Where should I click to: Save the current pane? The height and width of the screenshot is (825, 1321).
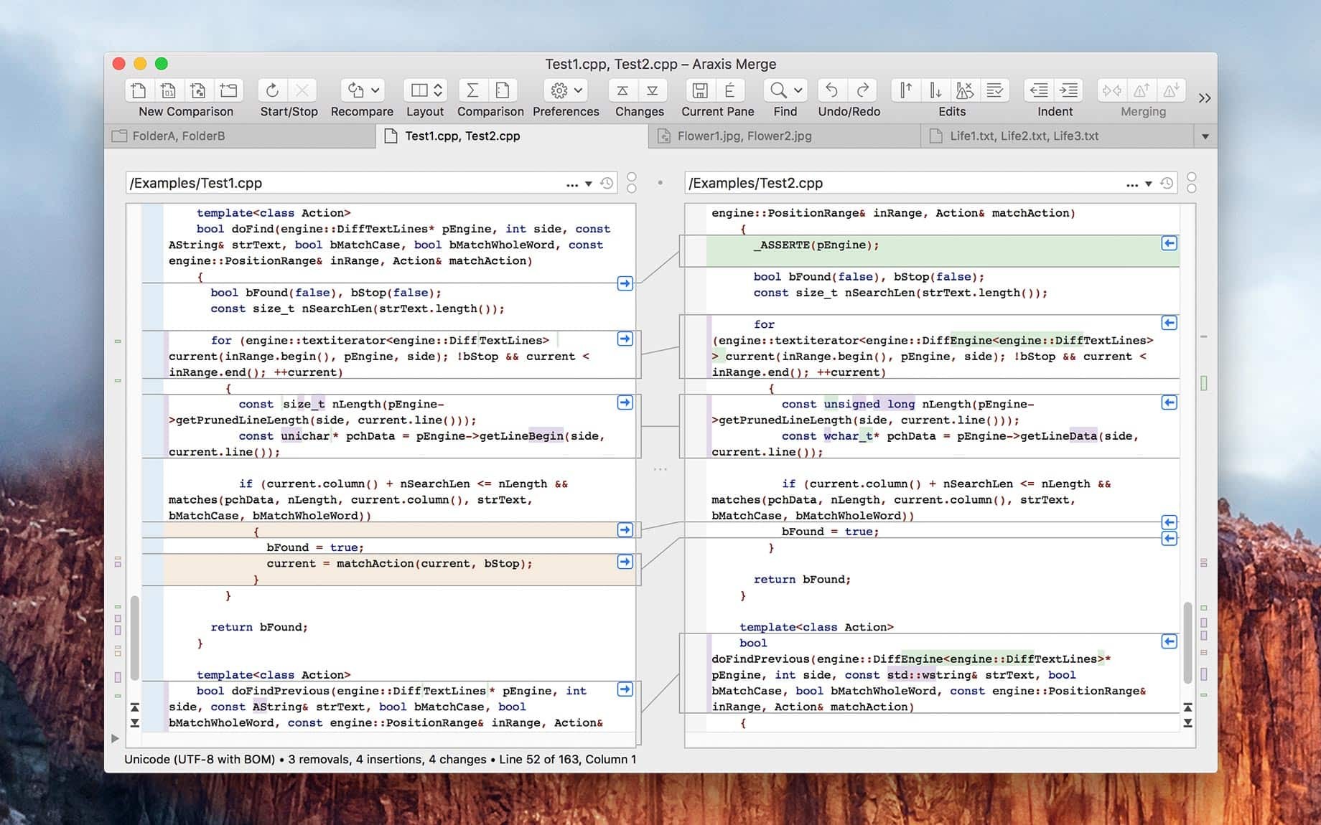coord(700,90)
